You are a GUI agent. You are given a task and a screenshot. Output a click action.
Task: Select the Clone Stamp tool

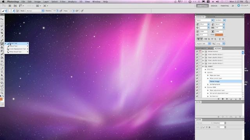(x=2, y=47)
